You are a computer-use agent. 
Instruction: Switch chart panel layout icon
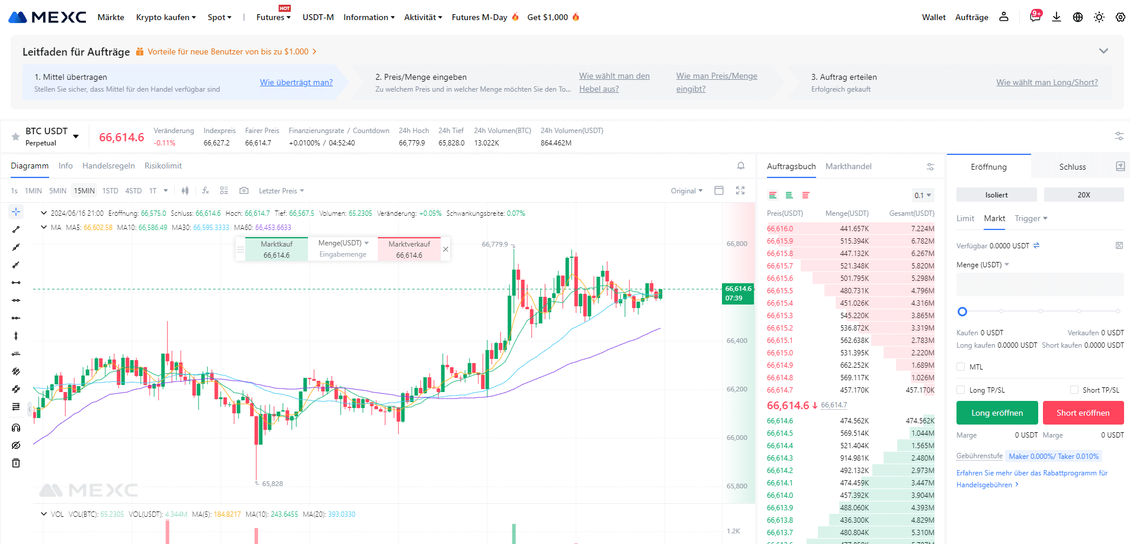coord(719,190)
